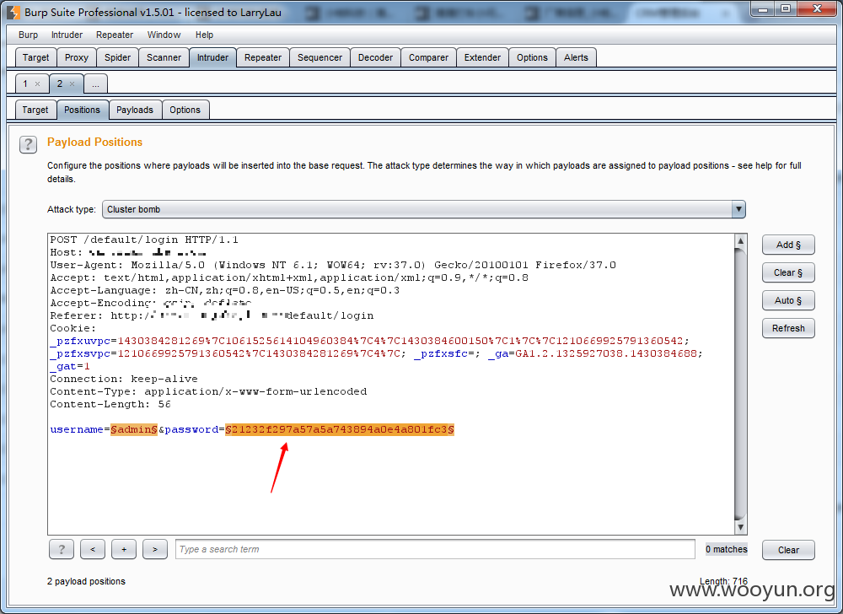Open new Intruder tab with ellipsis
The width and height of the screenshot is (843, 614).
[96, 83]
